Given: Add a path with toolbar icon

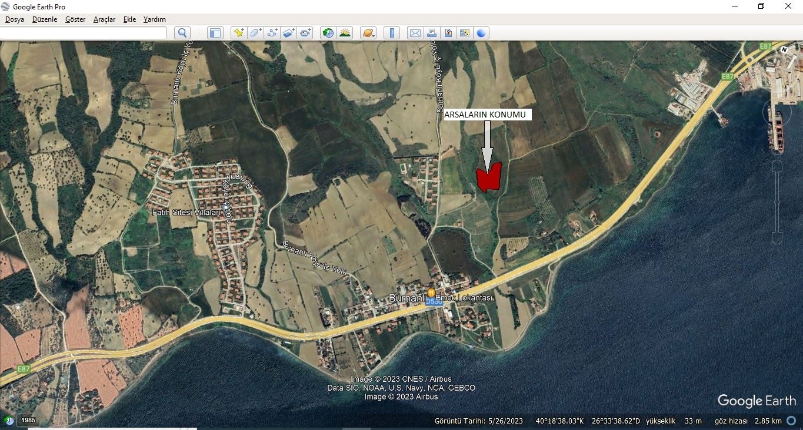Looking at the screenshot, I should [272, 33].
